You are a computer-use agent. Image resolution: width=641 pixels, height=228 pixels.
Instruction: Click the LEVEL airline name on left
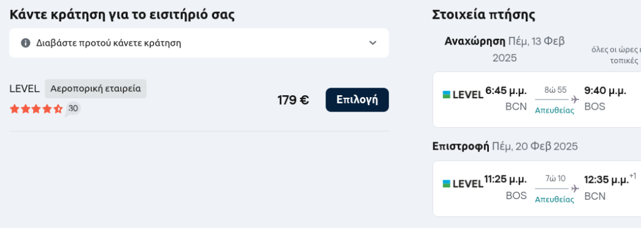coord(24,89)
